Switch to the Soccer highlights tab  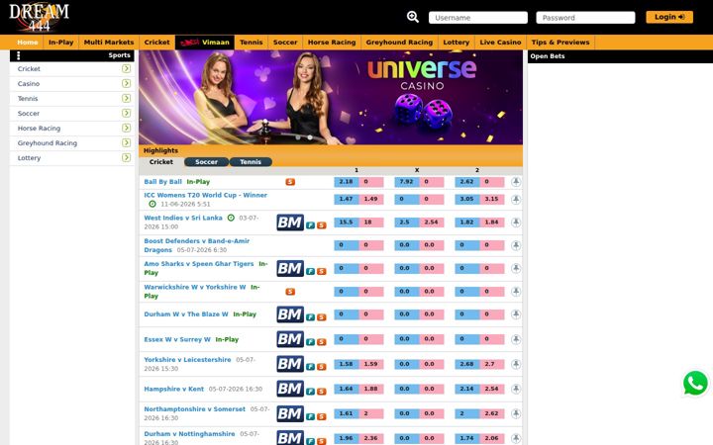(x=206, y=162)
